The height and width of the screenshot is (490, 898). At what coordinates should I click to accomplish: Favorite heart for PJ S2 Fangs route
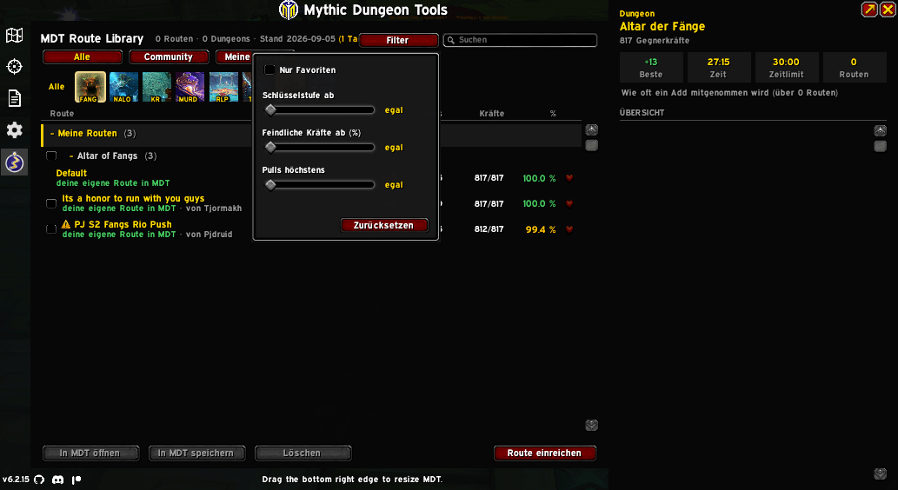point(569,229)
